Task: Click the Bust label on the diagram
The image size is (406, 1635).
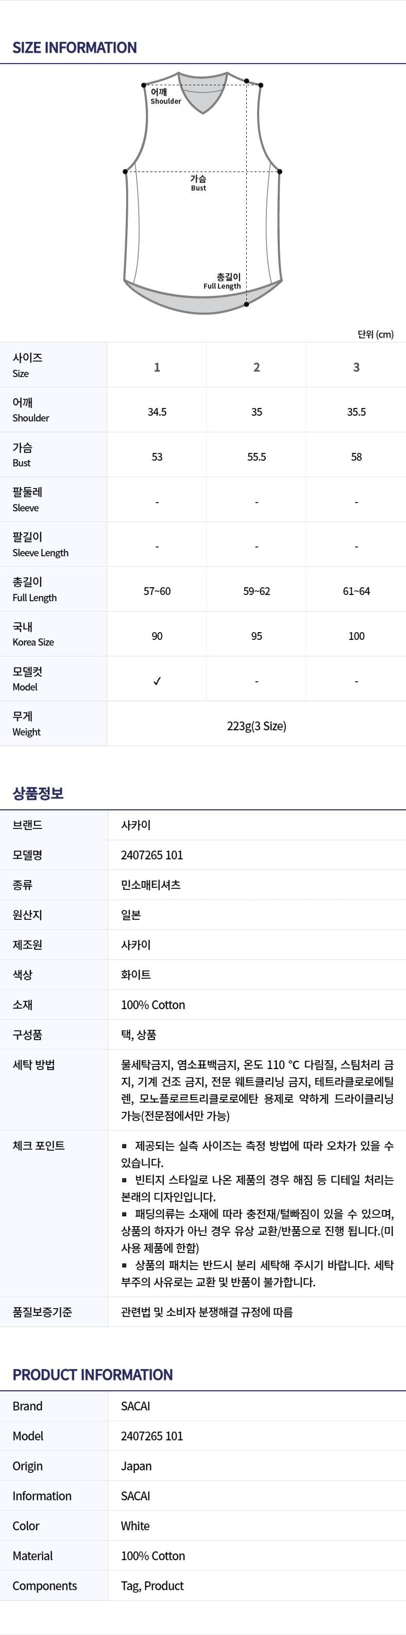Action: (x=198, y=183)
